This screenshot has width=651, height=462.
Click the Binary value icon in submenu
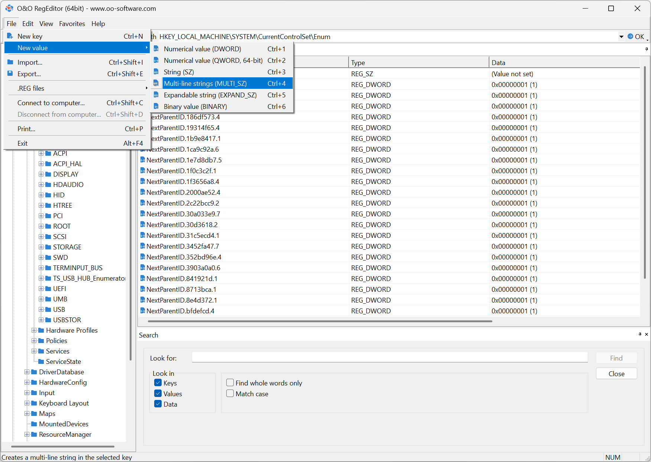click(156, 107)
